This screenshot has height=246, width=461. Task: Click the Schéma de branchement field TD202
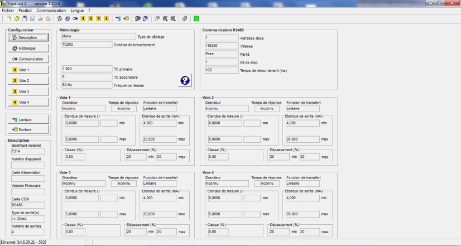pos(87,45)
